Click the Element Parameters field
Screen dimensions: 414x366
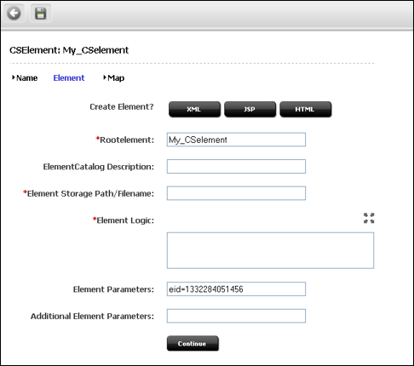click(236, 289)
